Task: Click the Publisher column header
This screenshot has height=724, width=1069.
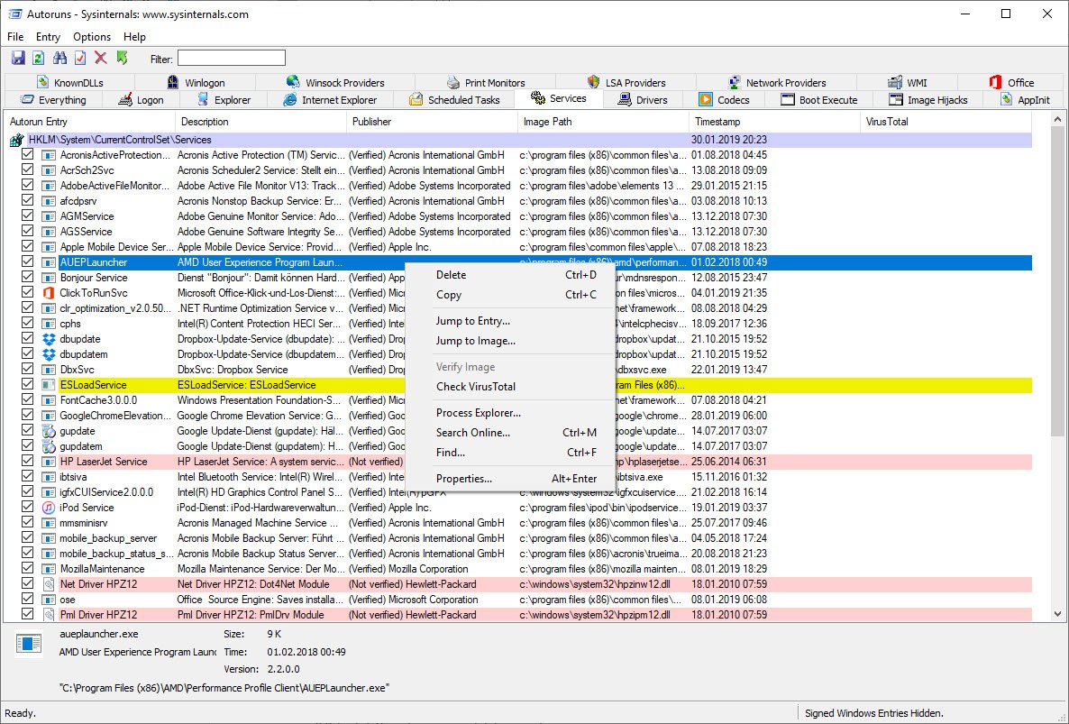Action: [x=372, y=122]
